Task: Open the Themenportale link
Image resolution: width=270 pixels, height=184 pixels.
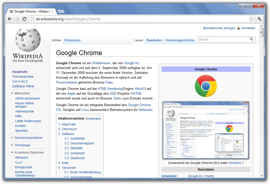Action: tap(23, 76)
